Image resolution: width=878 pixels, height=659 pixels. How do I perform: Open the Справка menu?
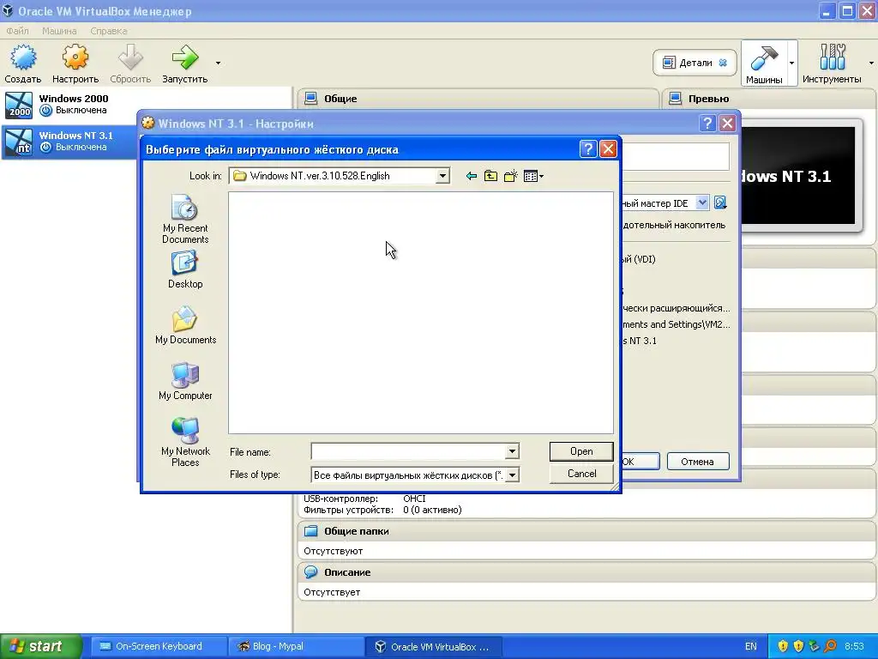(109, 31)
